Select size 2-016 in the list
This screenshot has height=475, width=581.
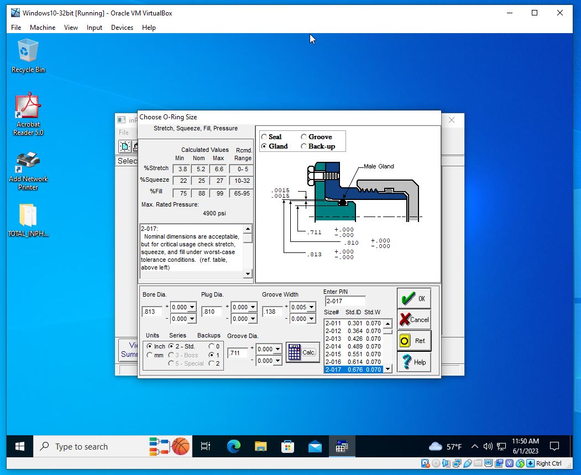[353, 362]
